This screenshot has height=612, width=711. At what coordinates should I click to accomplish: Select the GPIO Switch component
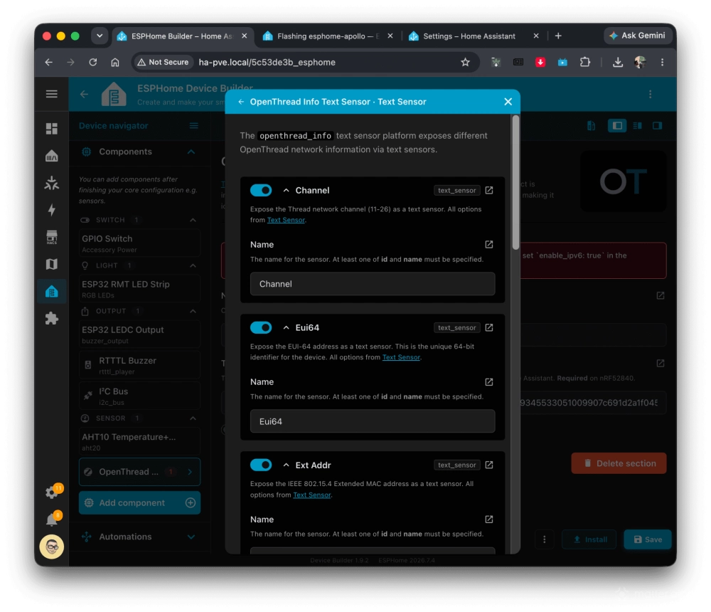(139, 243)
